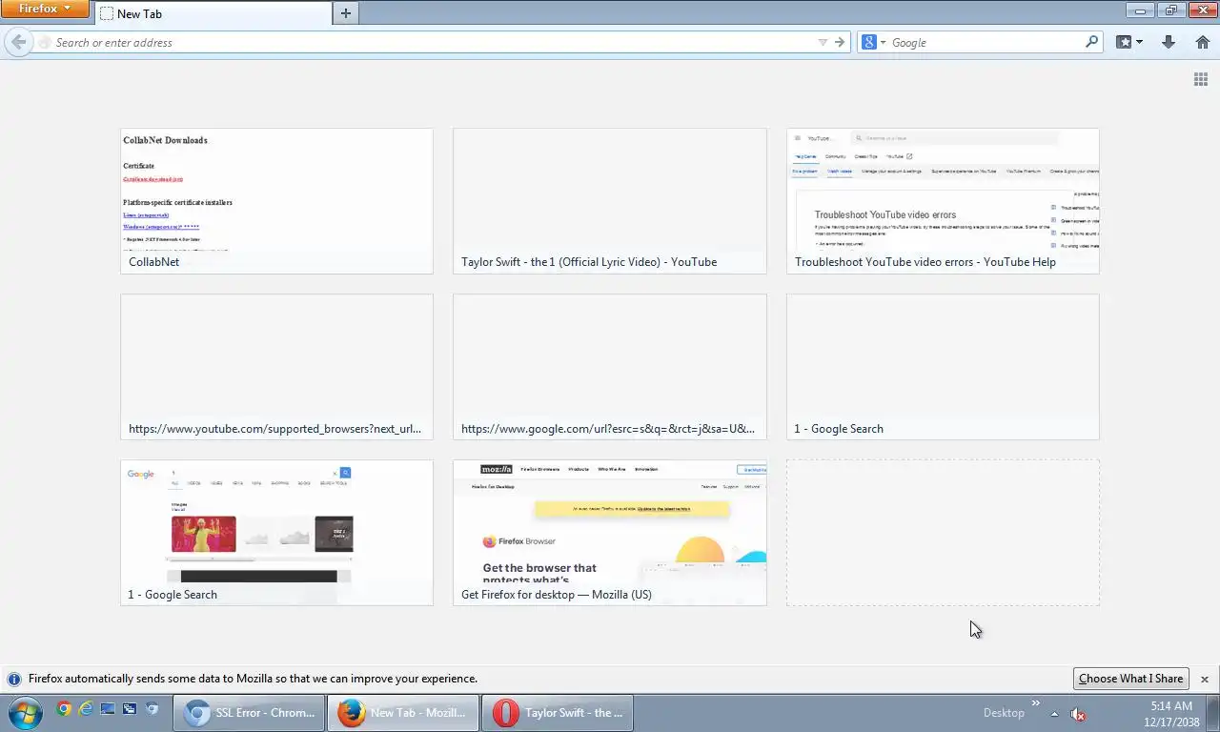Image resolution: width=1220 pixels, height=732 pixels.
Task: Dismiss the data sharing notification bar
Action: (x=1205, y=679)
